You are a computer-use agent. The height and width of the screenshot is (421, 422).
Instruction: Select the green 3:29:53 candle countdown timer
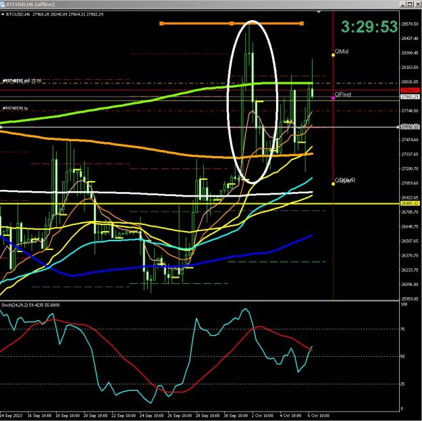[x=369, y=27]
